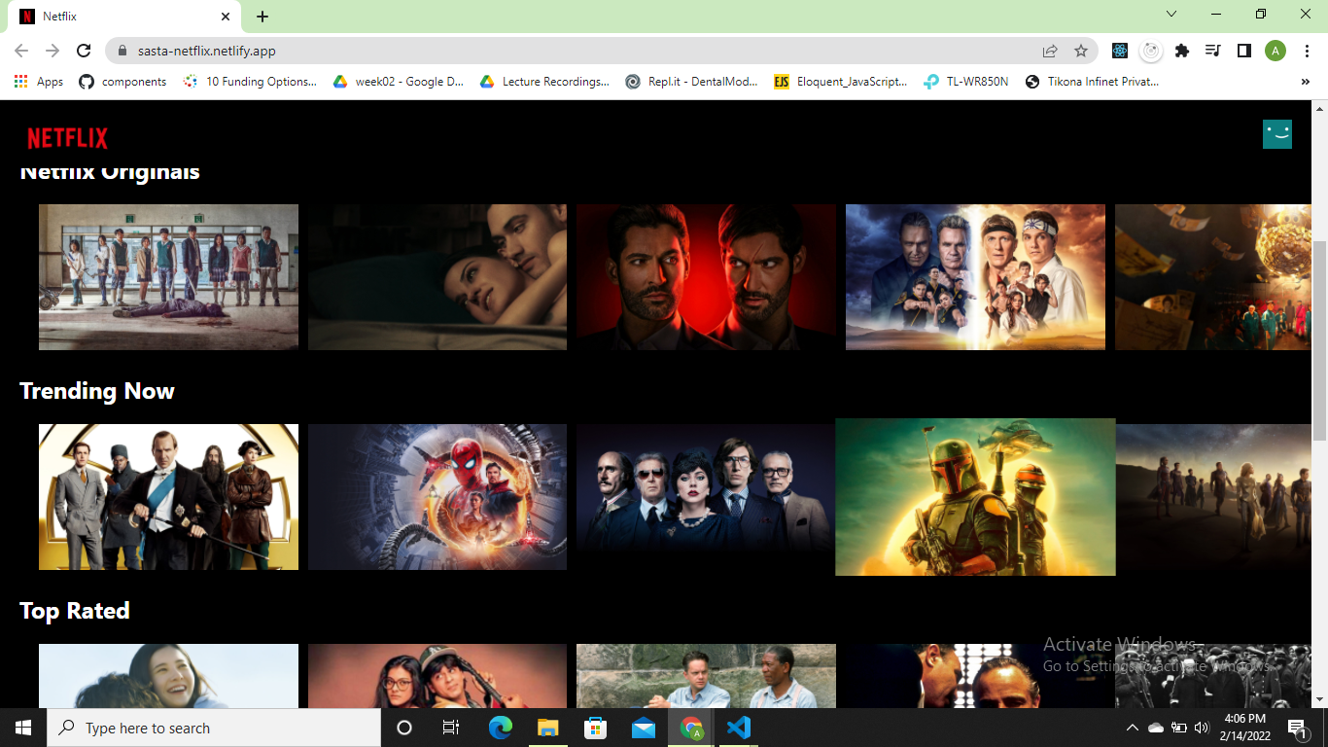Click the forward navigation arrow
The width and height of the screenshot is (1328, 747).
(x=52, y=51)
